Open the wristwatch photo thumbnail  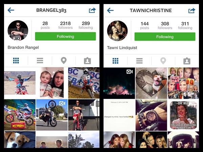pyautogui.click(x=151, y=115)
